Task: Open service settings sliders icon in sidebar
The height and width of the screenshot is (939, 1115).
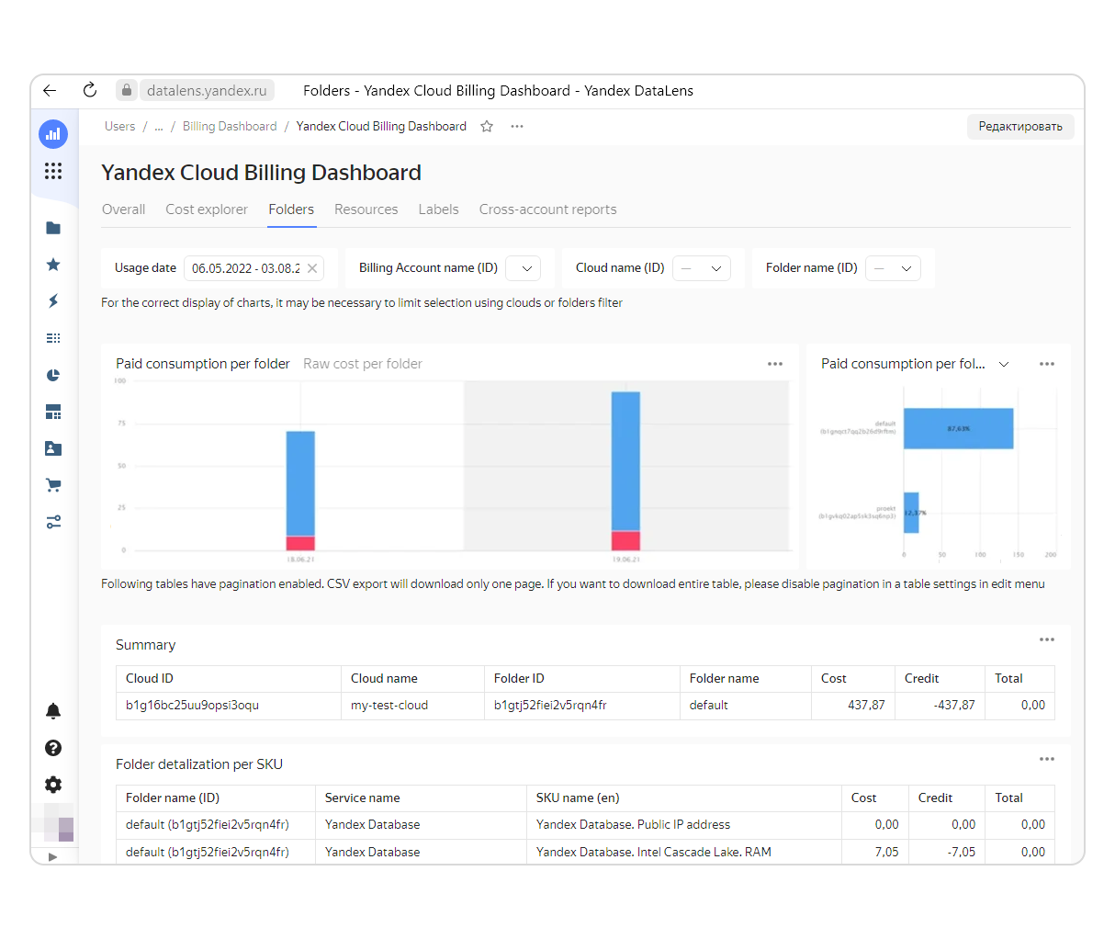Action: [x=53, y=522]
